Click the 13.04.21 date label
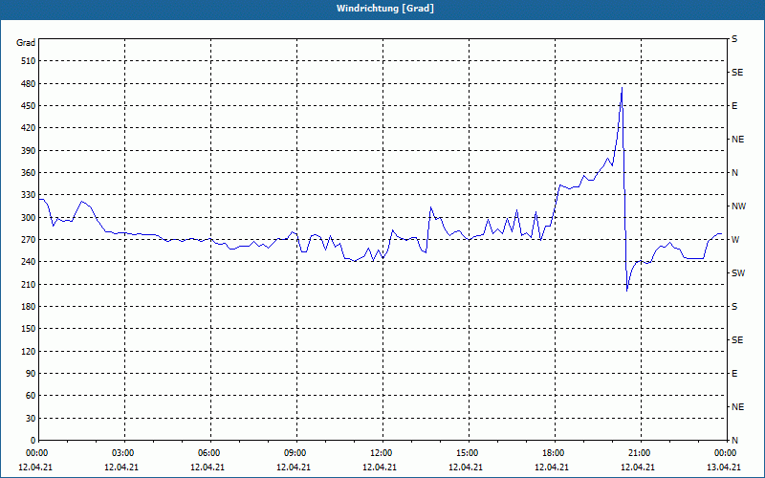The height and width of the screenshot is (478, 765). coord(724,467)
